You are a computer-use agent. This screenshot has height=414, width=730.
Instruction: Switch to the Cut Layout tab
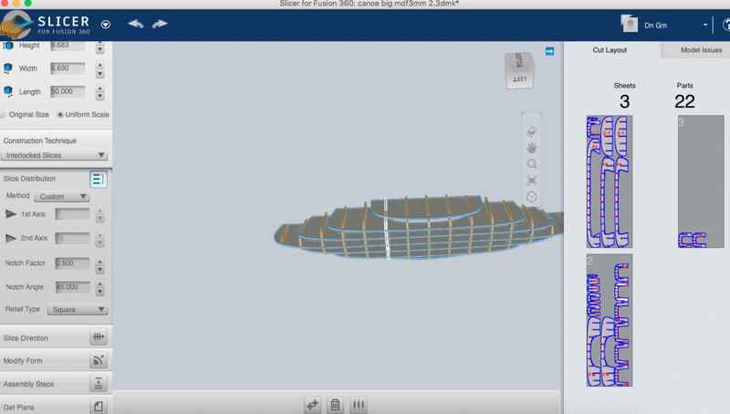pos(610,50)
